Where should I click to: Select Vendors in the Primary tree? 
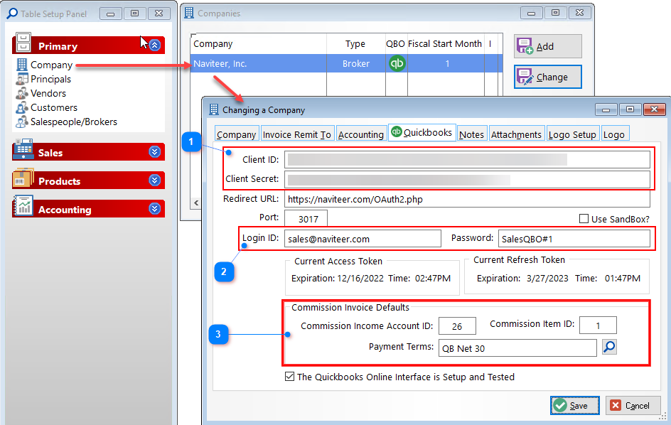tap(48, 93)
